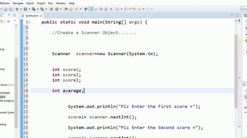This screenshot has height=138, width=247.
Task: Open Package Explorer view menu arrow
Action: tap(15, 21)
